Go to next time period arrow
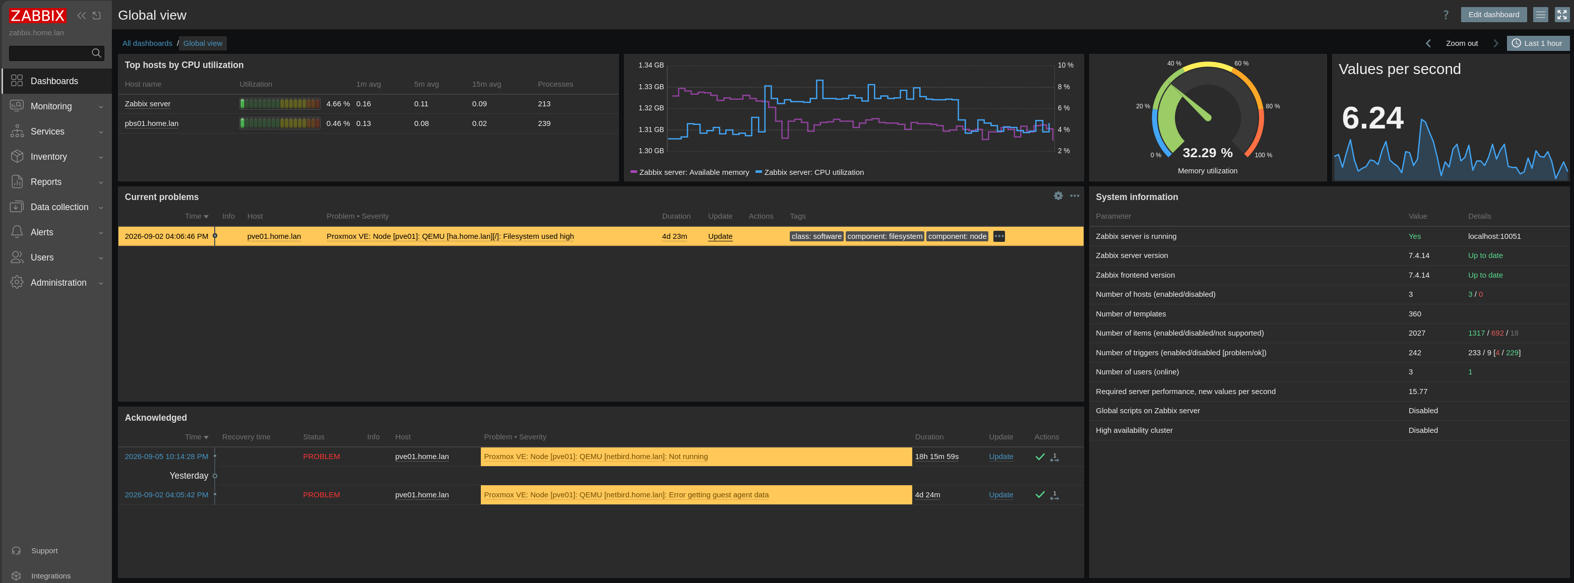Viewport: 1574px width, 583px height. tap(1496, 43)
